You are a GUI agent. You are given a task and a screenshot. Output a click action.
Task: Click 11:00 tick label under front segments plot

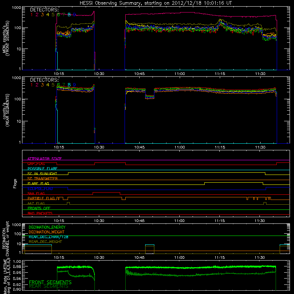coord(179,74)
